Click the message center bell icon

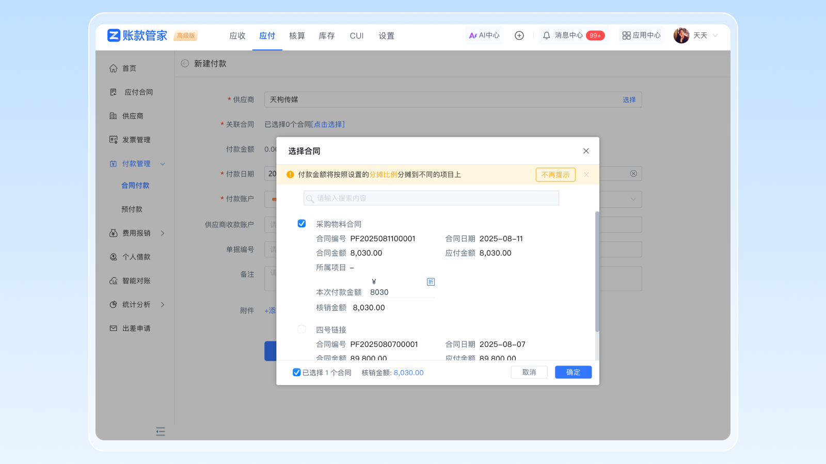click(x=546, y=36)
